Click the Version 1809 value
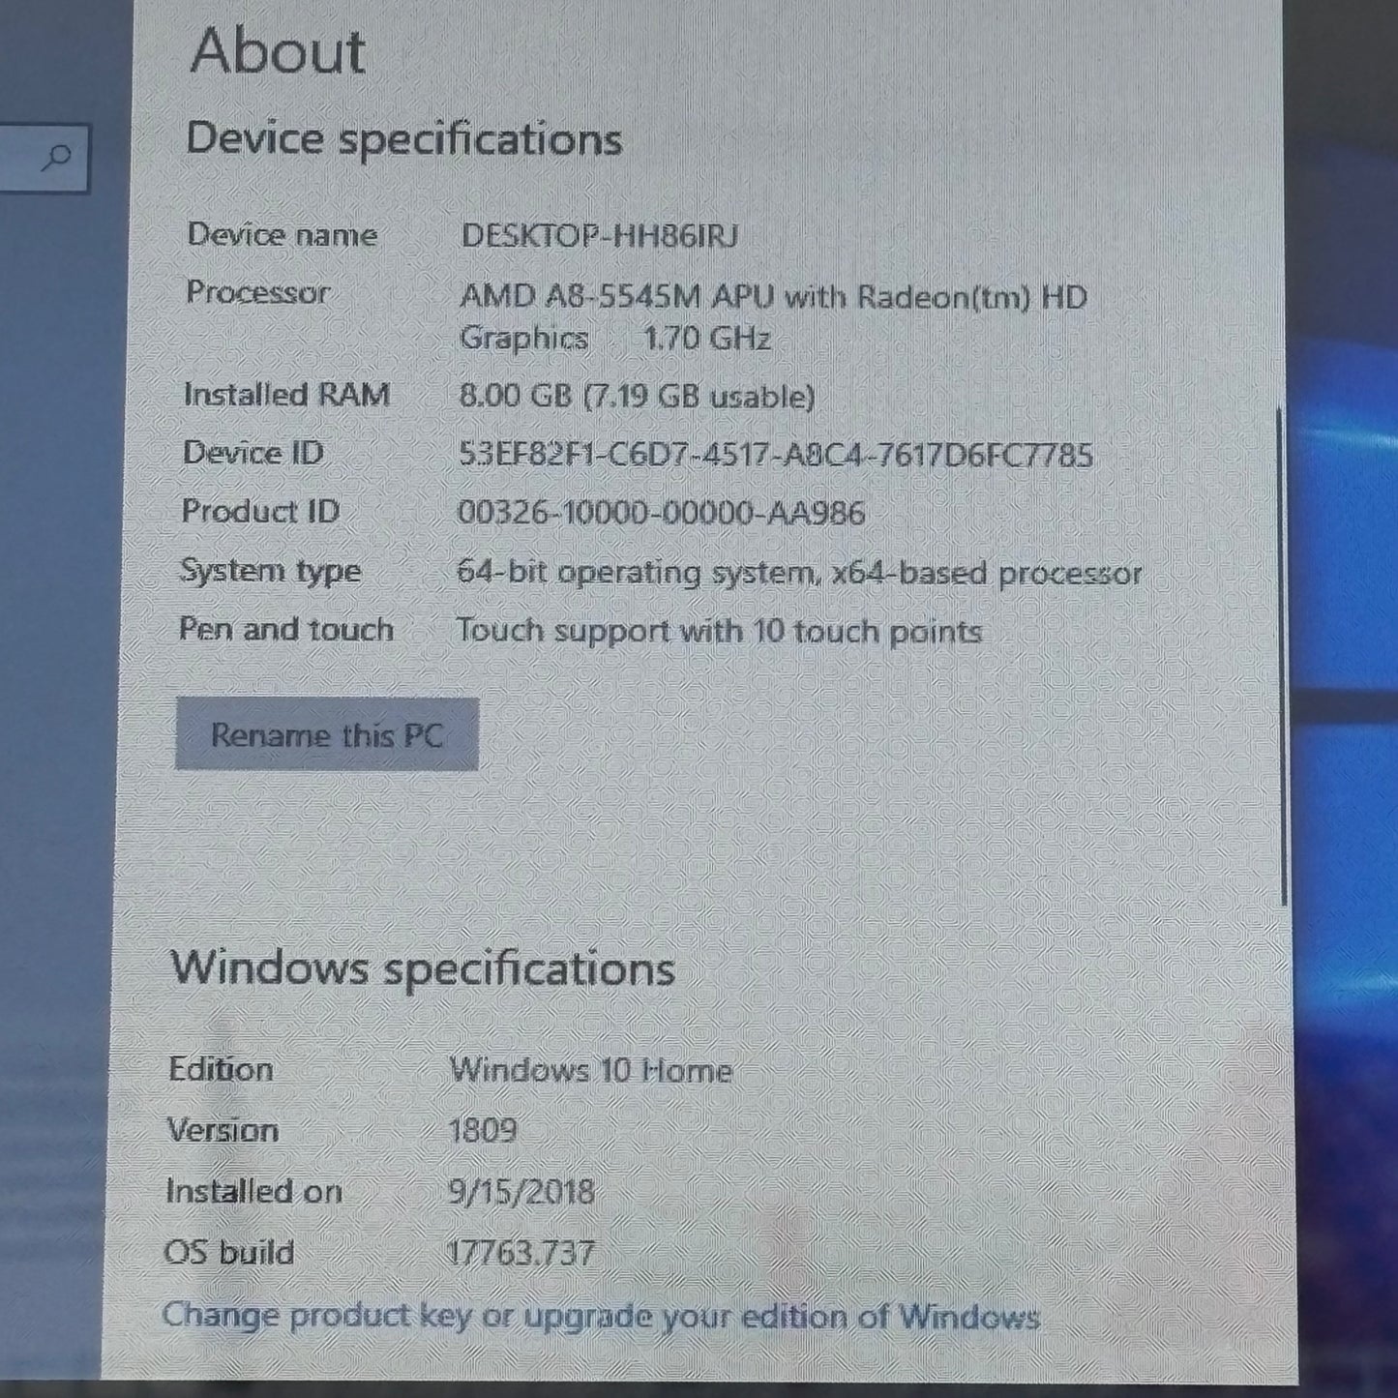The width and height of the screenshot is (1398, 1398). point(483,1130)
